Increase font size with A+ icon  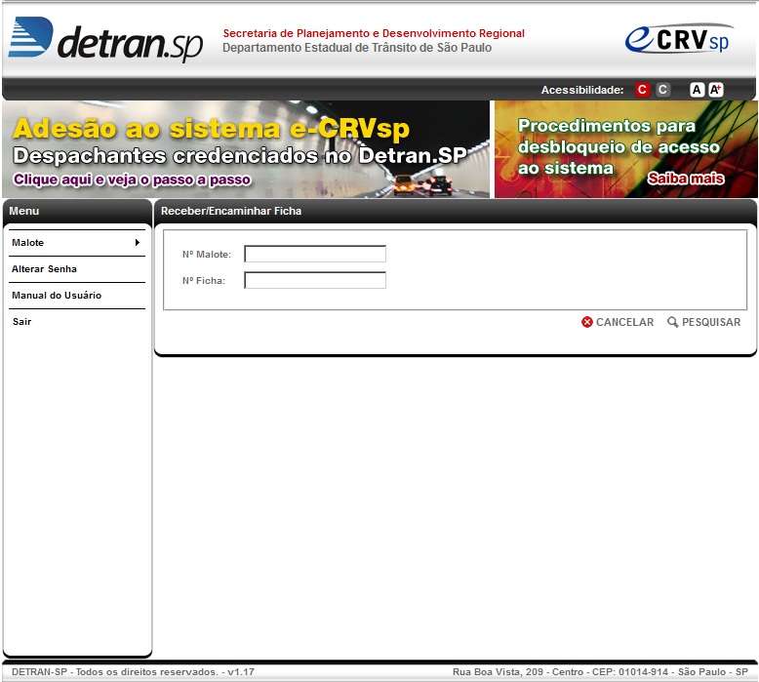coord(716,90)
